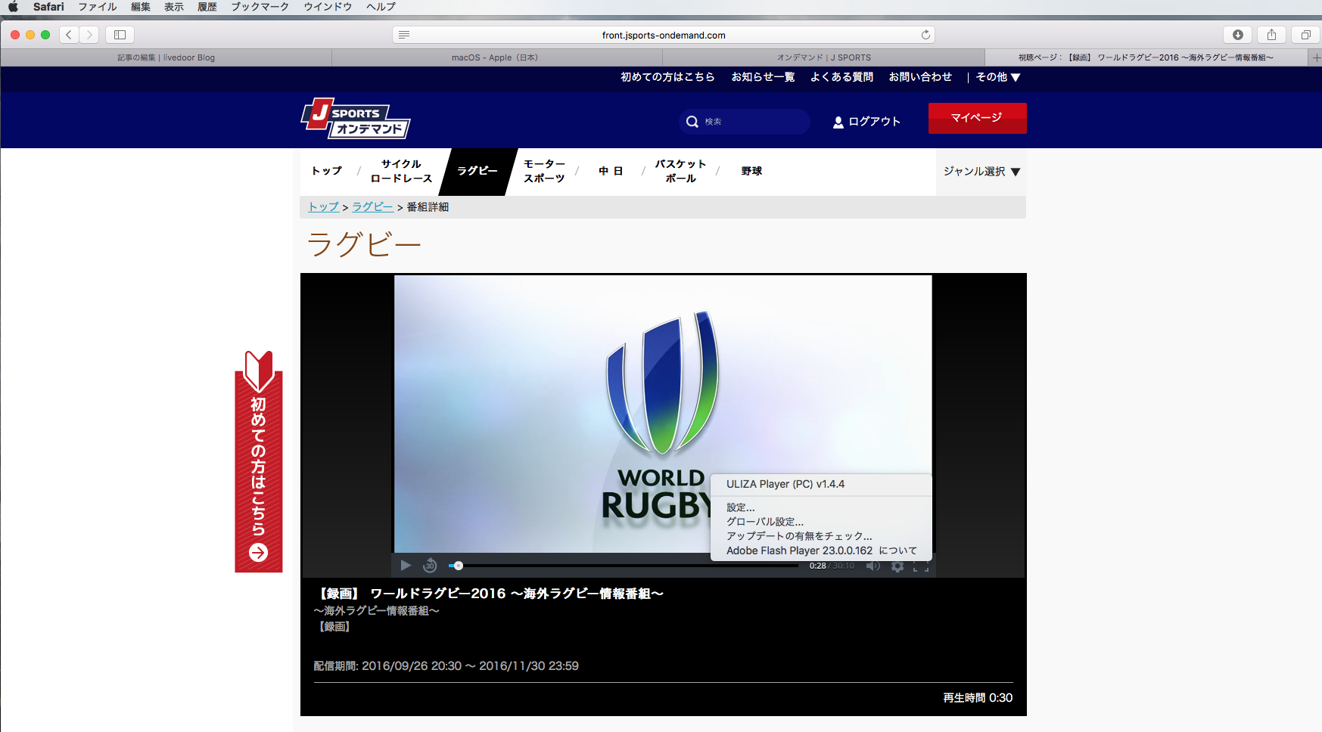Screen dimensions: 1322x732
Task: Select the 野球 navigation tab
Action: pos(751,171)
